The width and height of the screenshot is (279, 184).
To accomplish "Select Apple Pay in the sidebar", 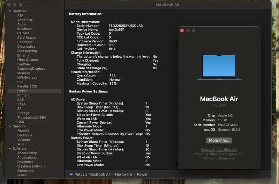I will click(x=25, y=20).
